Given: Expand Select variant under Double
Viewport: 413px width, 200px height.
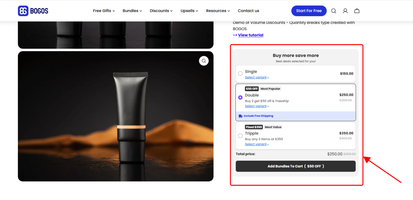Looking at the screenshot, I should [256, 106].
